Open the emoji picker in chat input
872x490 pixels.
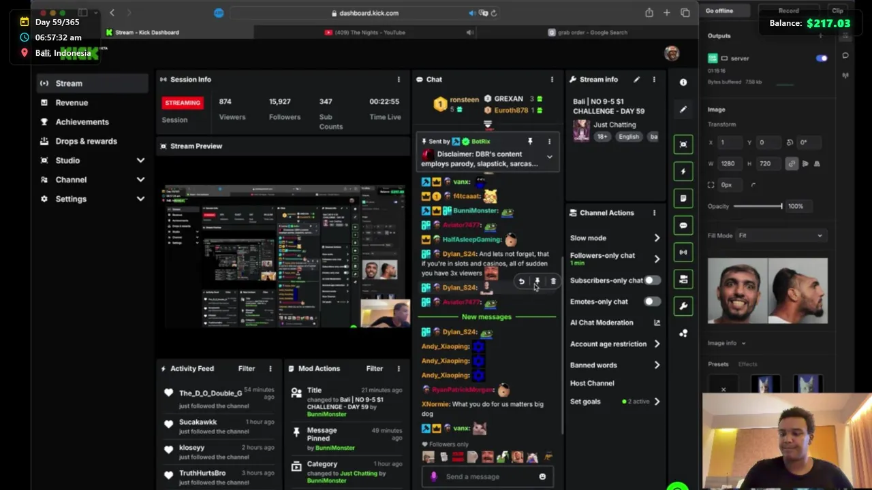(x=542, y=477)
